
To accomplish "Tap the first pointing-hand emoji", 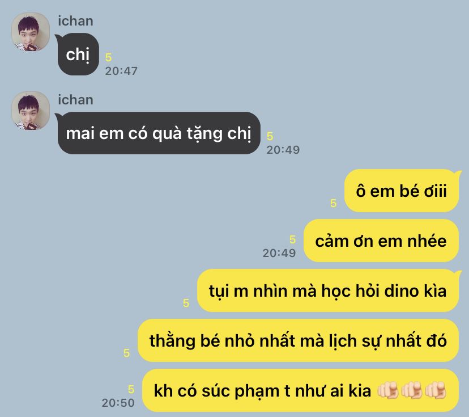I will click(387, 390).
